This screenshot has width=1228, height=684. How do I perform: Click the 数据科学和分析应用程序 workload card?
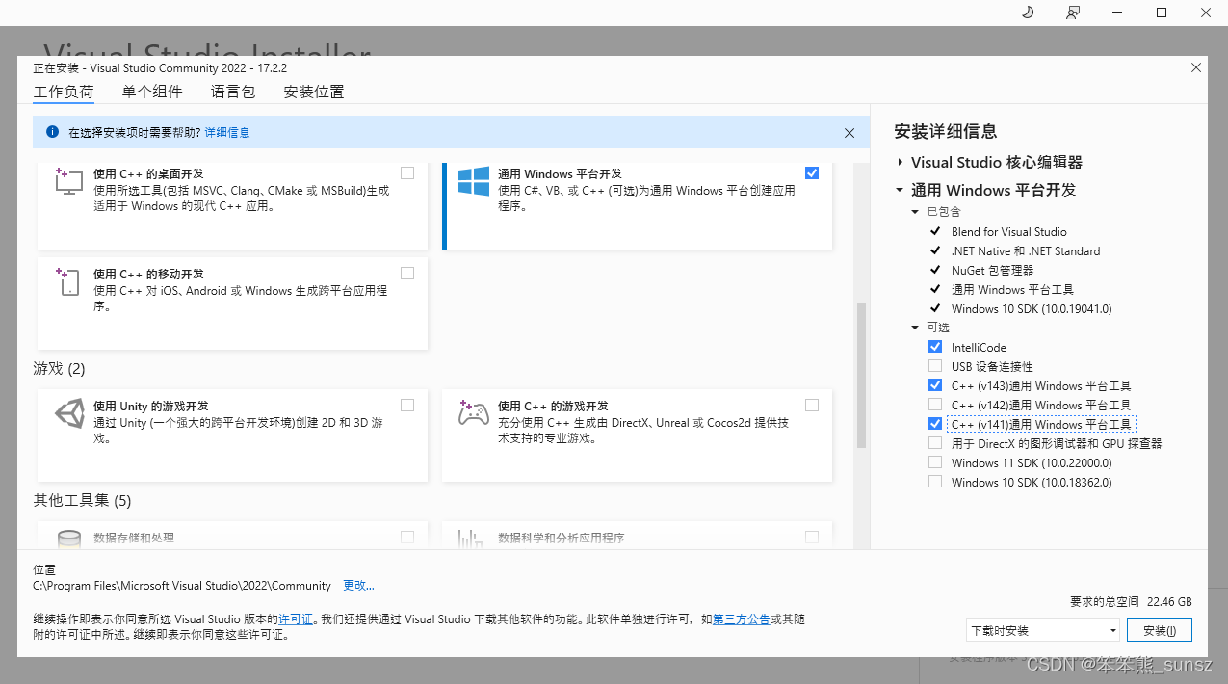click(637, 536)
